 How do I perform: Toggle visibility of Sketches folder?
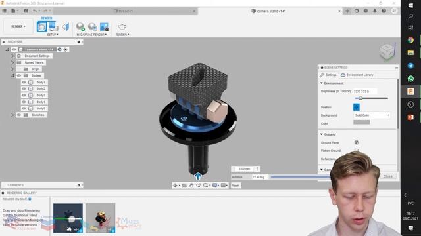click(x=19, y=115)
